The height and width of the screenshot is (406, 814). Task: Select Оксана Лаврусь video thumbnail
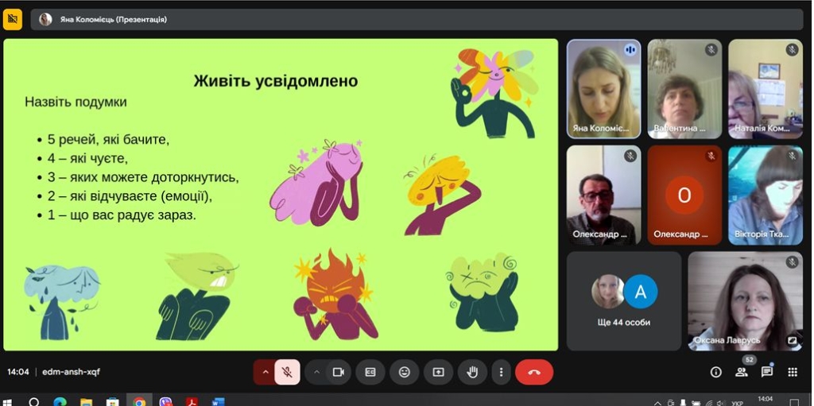(x=745, y=301)
